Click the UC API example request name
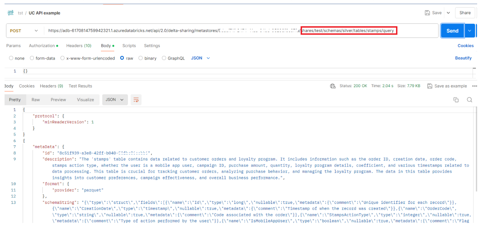The height and width of the screenshot is (225, 483). tap(45, 13)
